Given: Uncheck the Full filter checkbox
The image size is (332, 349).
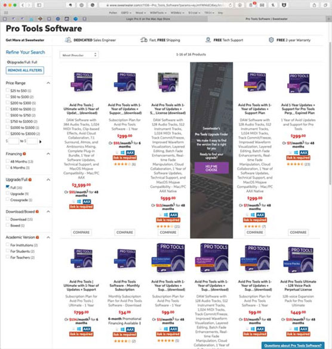Looking at the screenshot, I should (8, 187).
